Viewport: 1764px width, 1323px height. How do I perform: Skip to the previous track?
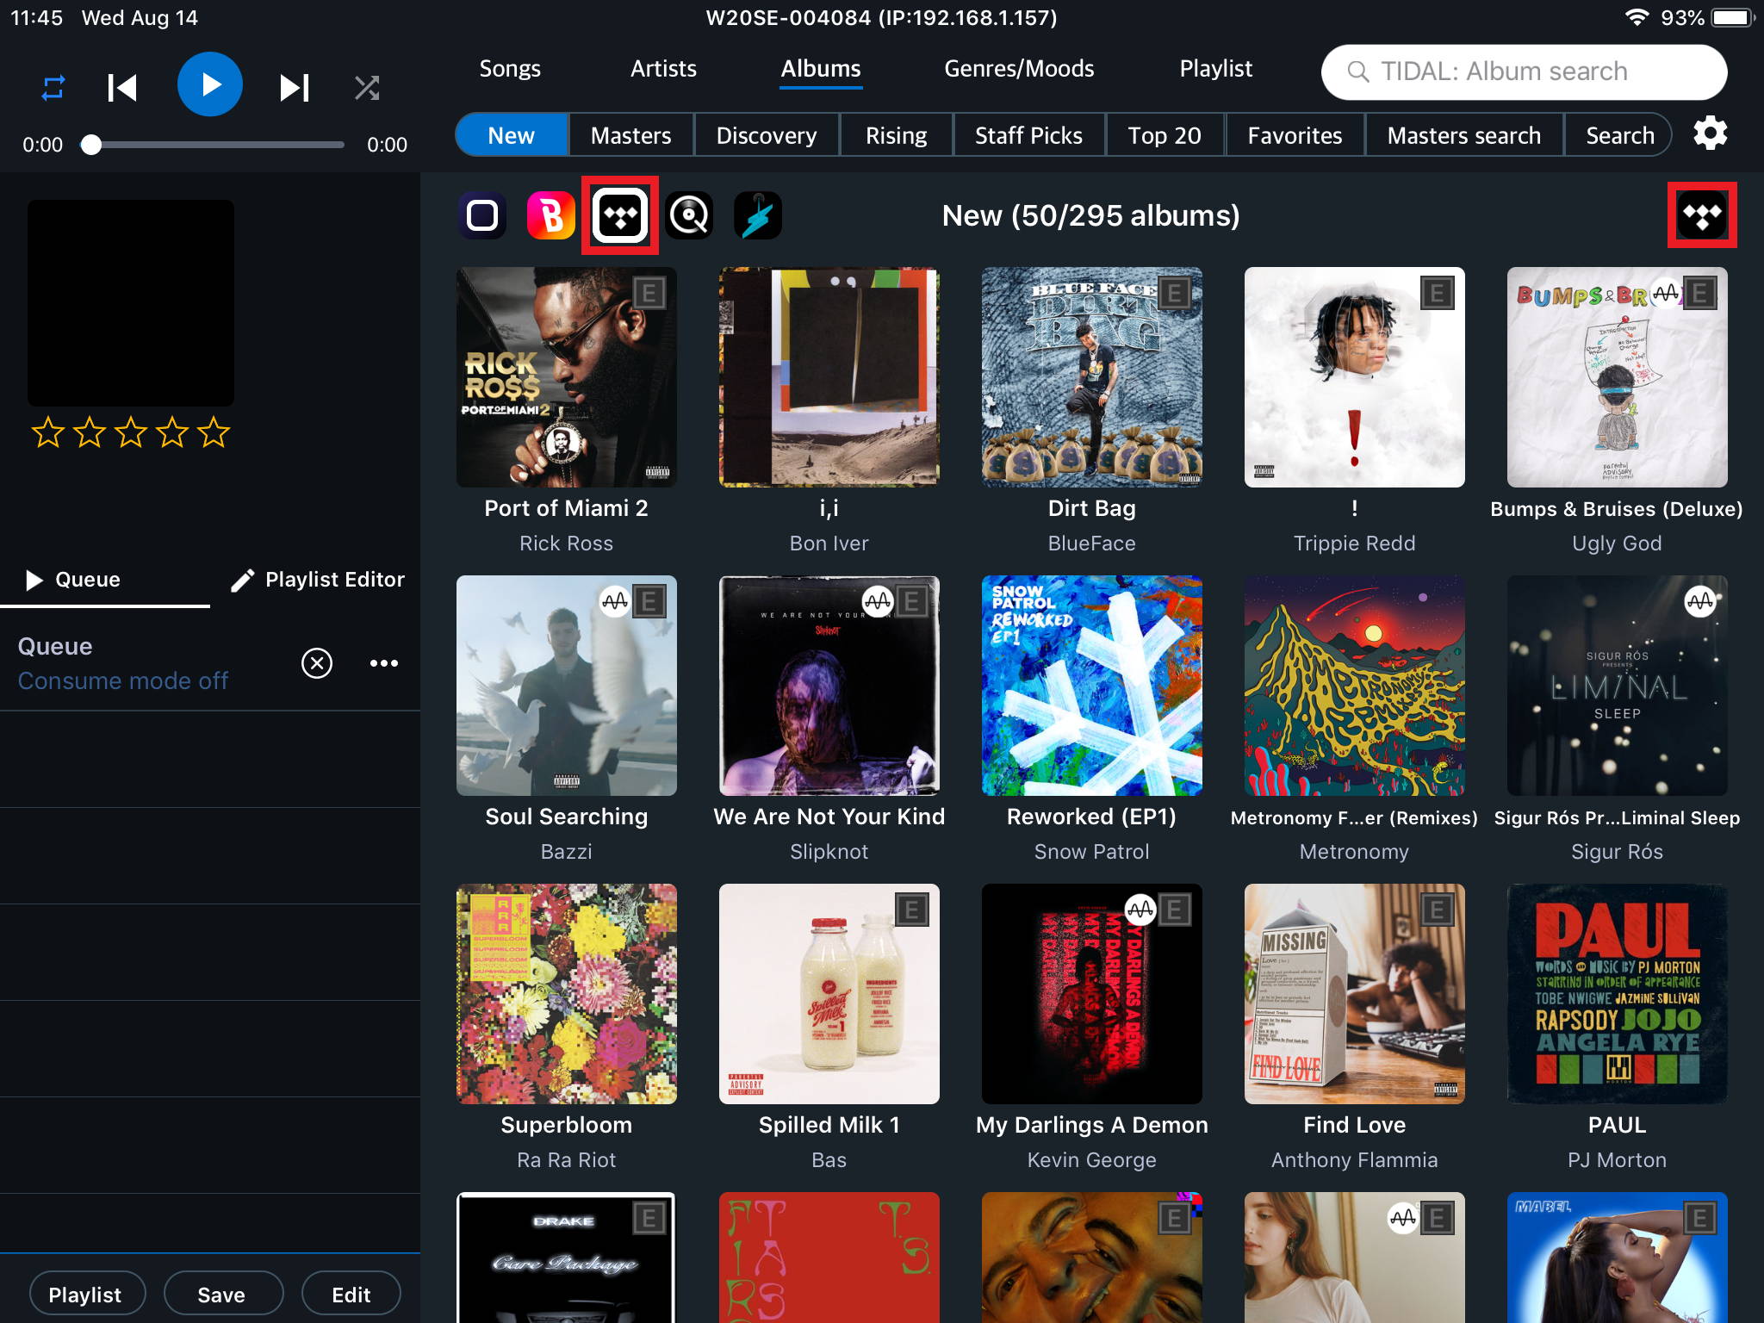(122, 87)
